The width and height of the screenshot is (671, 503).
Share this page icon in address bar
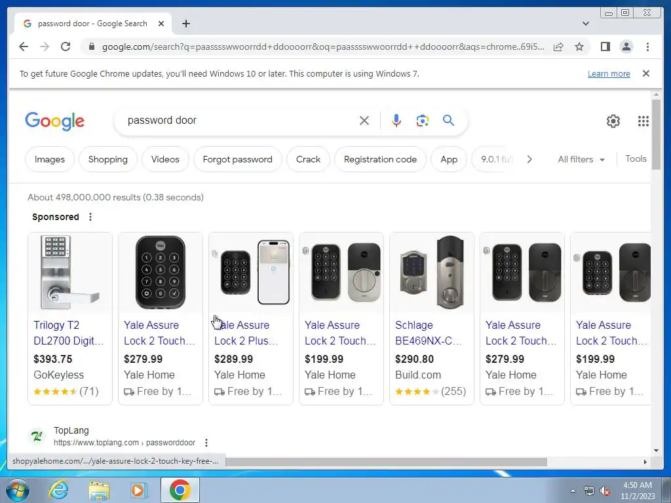558,47
